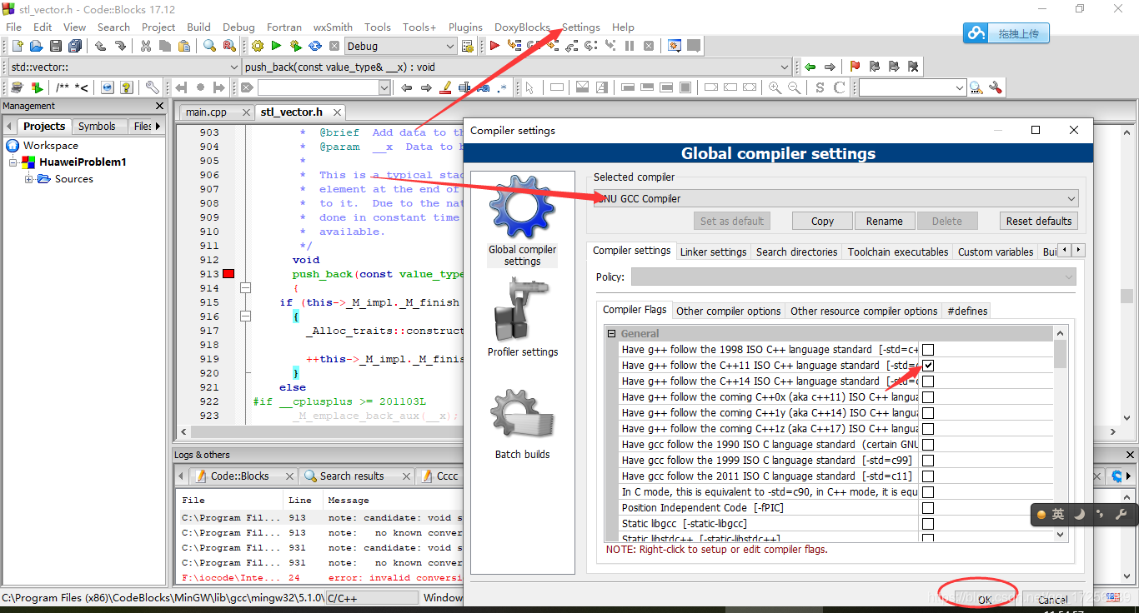Enable the 1998 ISO C++ standard checkbox
This screenshot has height=613, width=1139.
coord(928,350)
